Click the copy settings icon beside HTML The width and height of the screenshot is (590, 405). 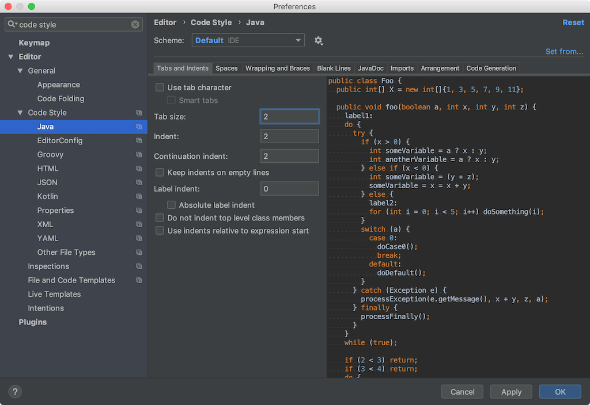click(138, 168)
